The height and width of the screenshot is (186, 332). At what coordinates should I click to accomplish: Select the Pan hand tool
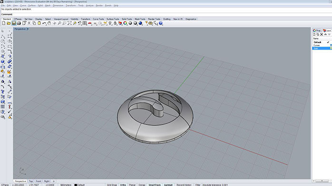pos(49,23)
